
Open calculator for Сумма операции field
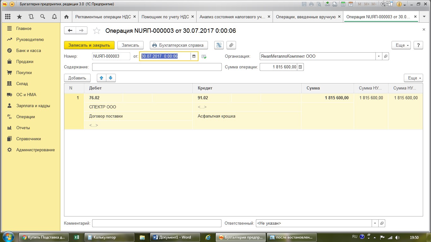pos(300,67)
